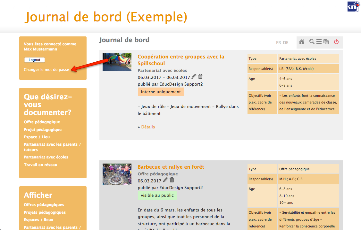
Task: Go to the home page icon
Action: point(302,42)
